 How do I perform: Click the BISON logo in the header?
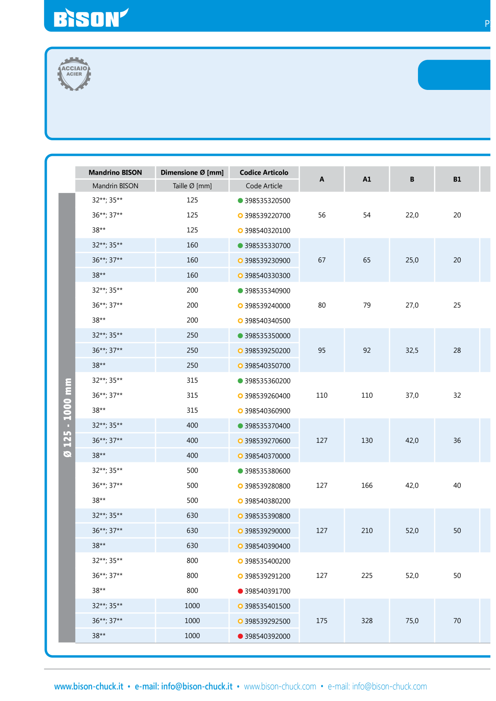coord(91,18)
